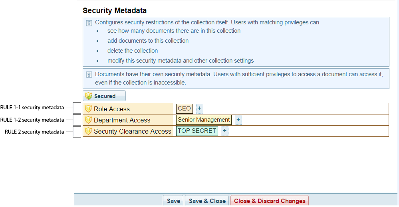
Task: Add a role with the plus beside CEO
Action: click(200, 108)
